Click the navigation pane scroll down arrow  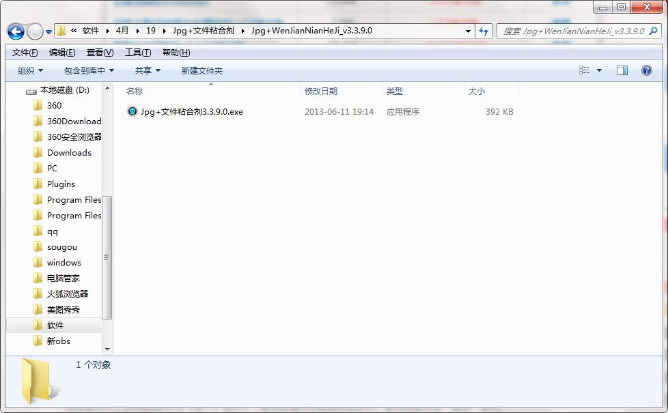(x=107, y=349)
